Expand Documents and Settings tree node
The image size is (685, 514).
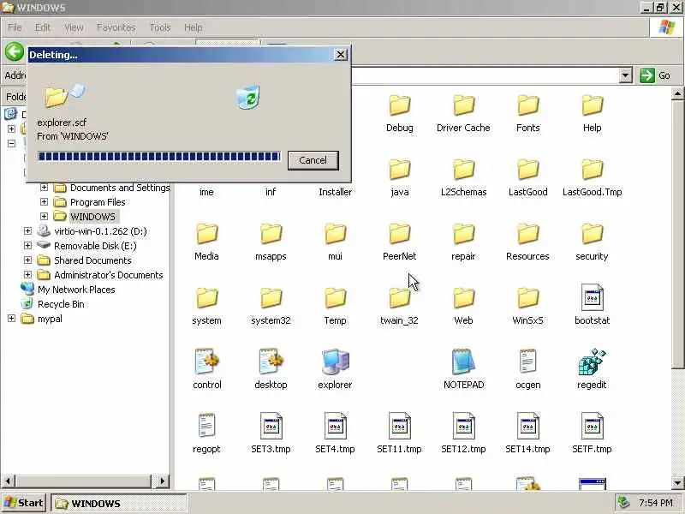tap(44, 187)
